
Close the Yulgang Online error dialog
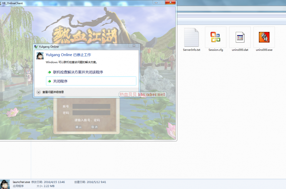(134, 46)
